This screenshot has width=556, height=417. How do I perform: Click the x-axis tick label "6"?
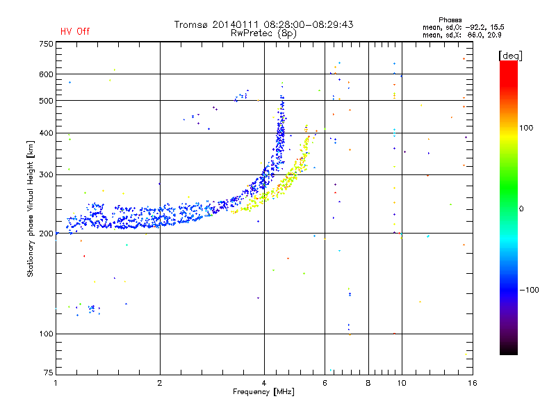coord(325,383)
